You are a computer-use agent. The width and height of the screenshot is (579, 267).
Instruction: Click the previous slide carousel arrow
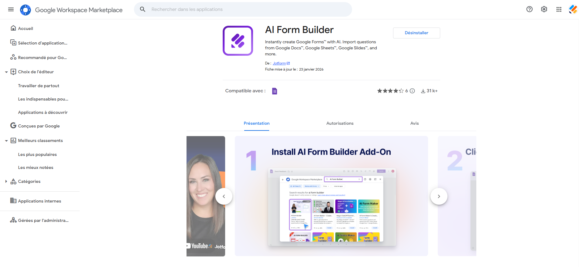[224, 196]
